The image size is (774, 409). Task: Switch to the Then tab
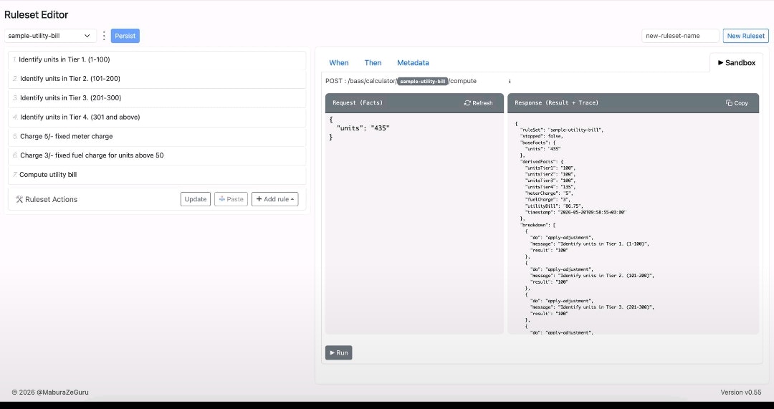pos(373,62)
